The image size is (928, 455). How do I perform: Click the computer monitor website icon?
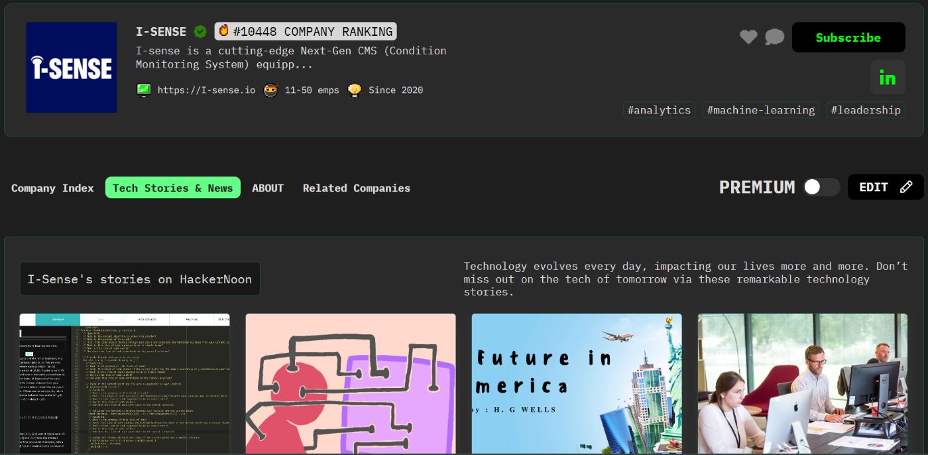pos(143,90)
